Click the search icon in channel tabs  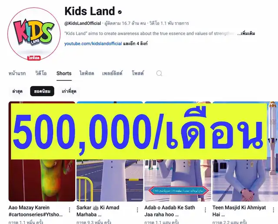point(159,74)
